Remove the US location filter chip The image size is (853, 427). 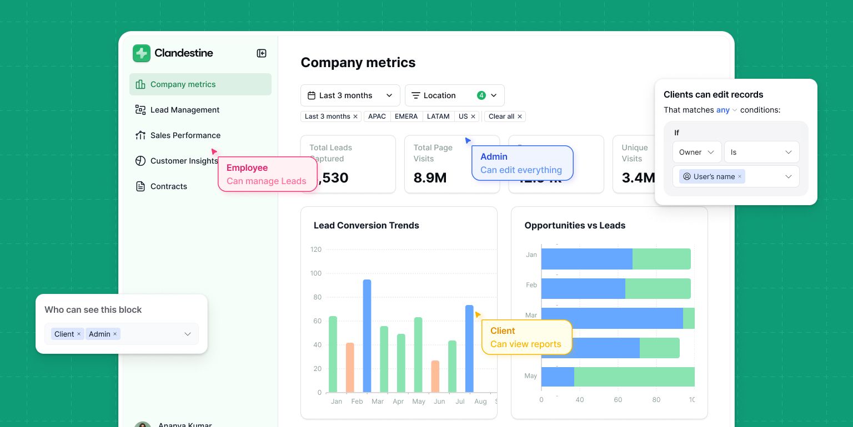click(473, 116)
